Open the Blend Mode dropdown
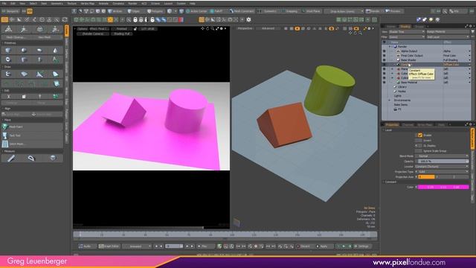The image size is (476, 268). [442, 156]
